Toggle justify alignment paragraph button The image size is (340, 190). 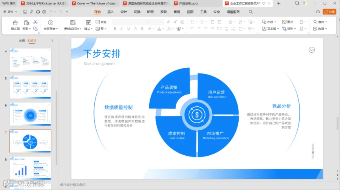[x=212, y=29]
